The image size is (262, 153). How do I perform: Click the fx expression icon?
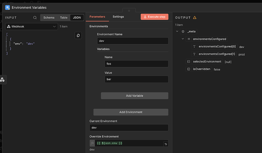(x=92, y=143)
